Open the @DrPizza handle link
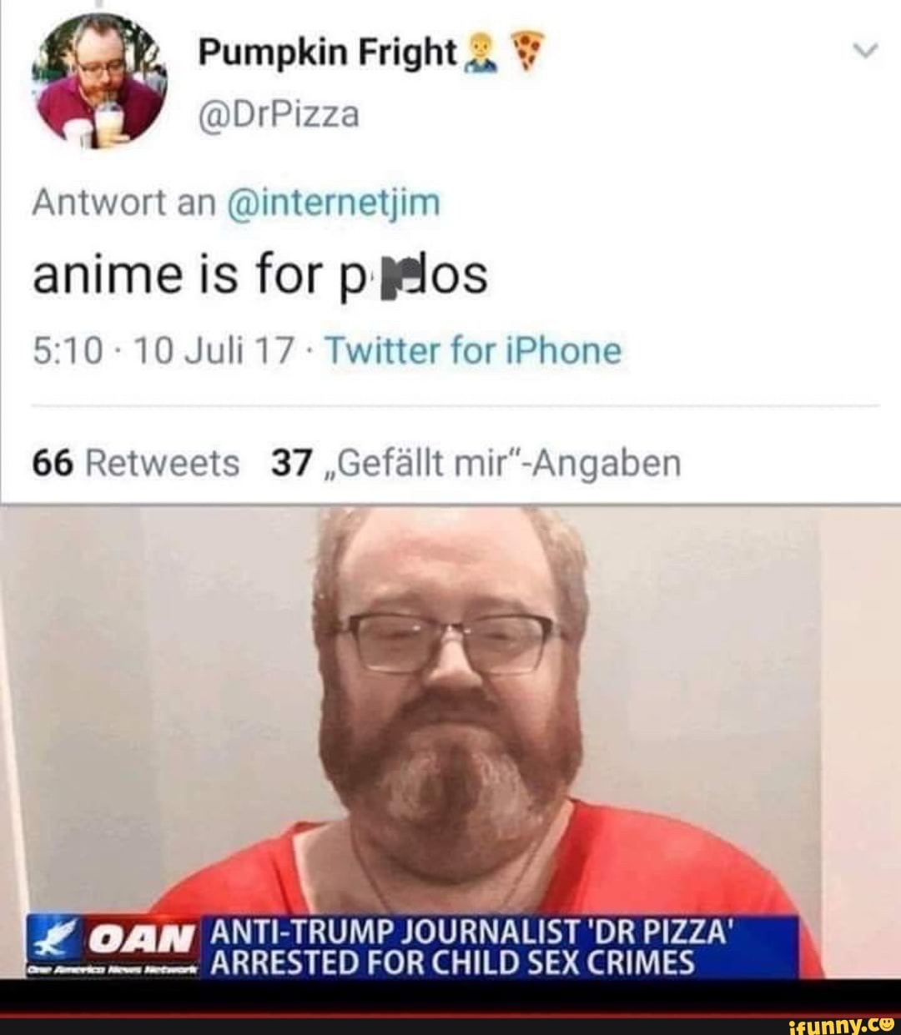This screenshot has width=901, height=1035. coord(279,114)
